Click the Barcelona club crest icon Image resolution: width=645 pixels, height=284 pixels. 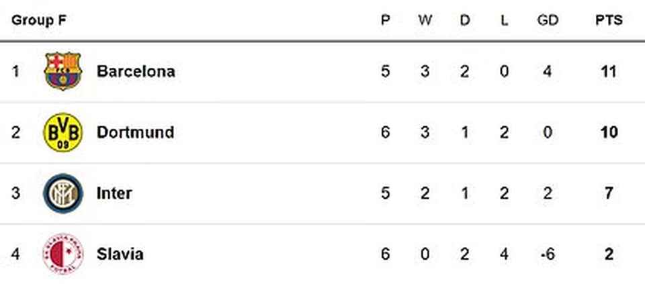coord(62,71)
